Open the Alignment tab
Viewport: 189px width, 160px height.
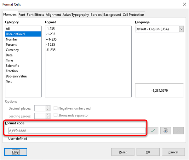[x=53, y=14]
